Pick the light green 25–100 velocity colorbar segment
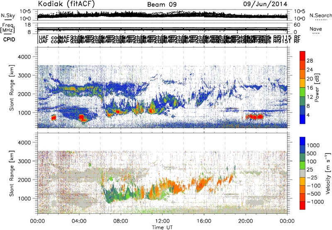The image size is (332, 230). 303,165
